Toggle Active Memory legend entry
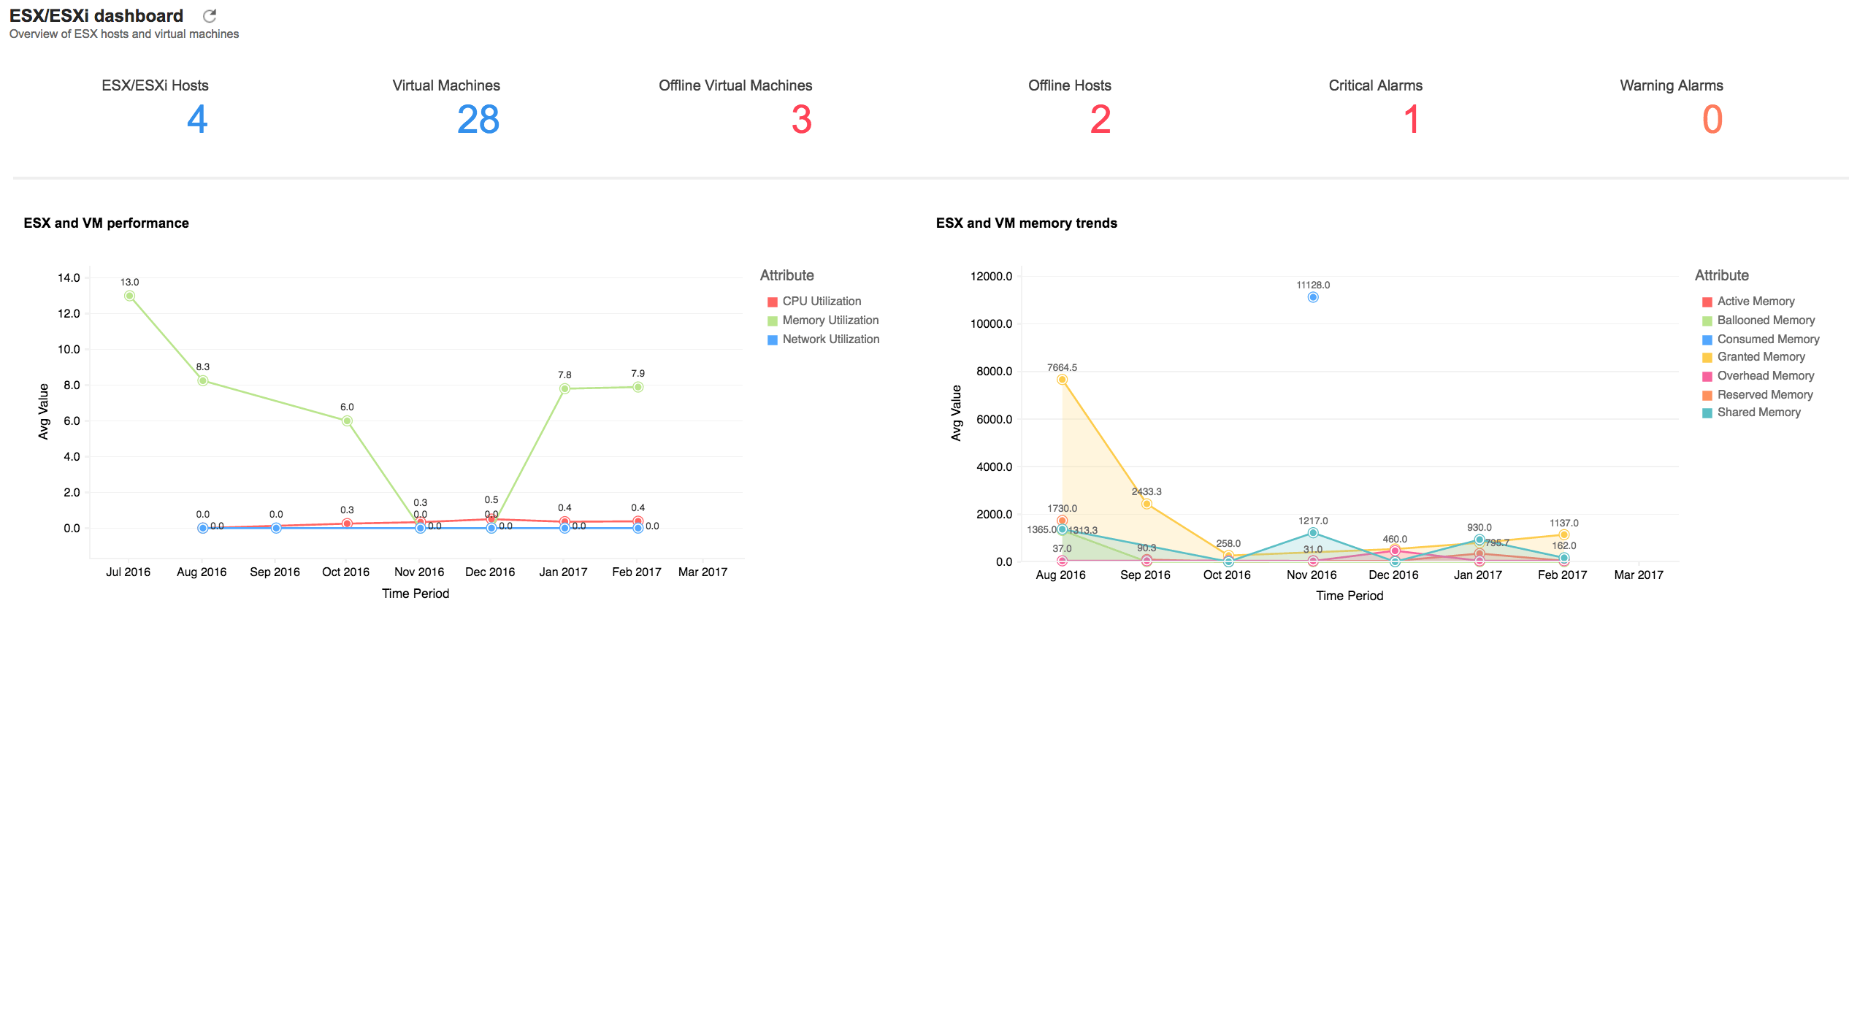This screenshot has height=1009, width=1849. point(1755,302)
